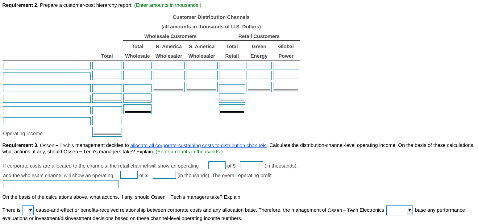The height and width of the screenshot is (224, 478).
Task: Select third row's Global Power field
Action: 286,87
